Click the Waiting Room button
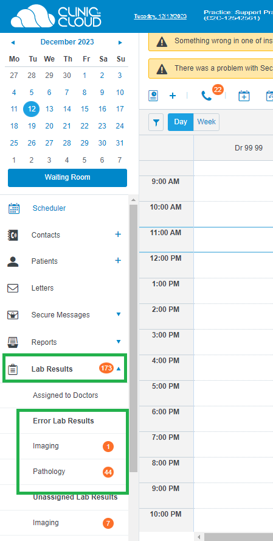The width and height of the screenshot is (273, 541). pos(67,178)
